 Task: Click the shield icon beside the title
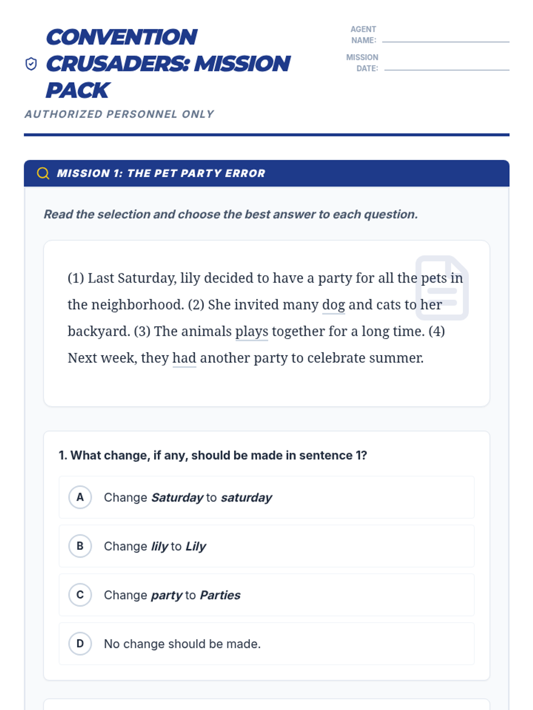click(x=31, y=64)
